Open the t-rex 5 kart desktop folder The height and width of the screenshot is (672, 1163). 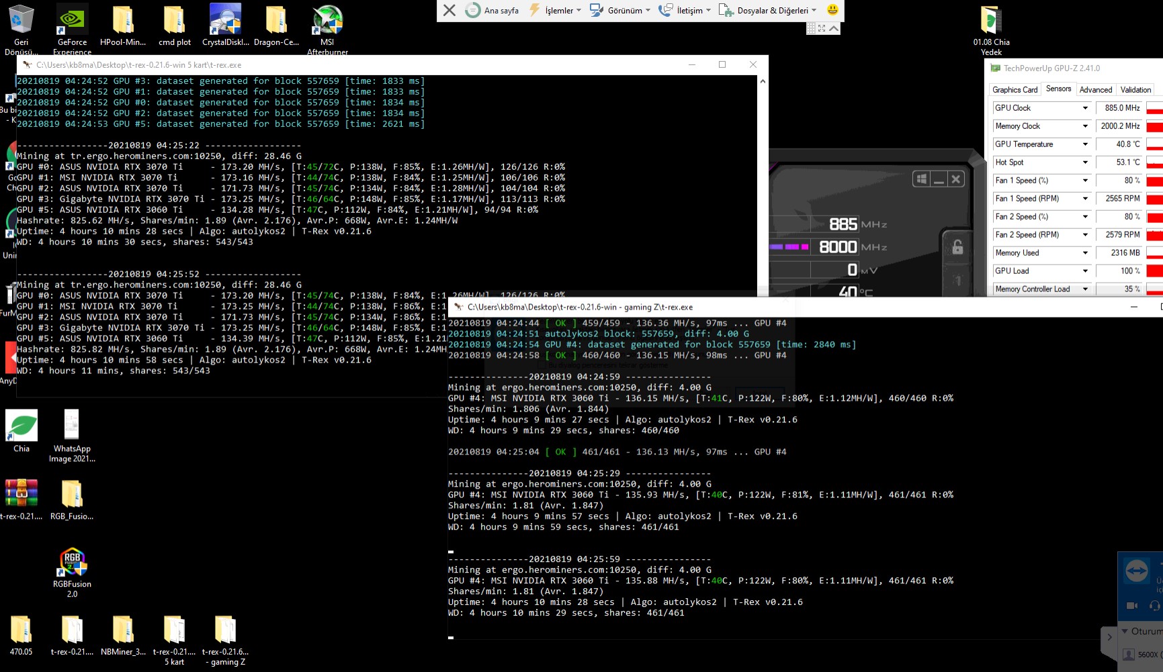point(175,640)
